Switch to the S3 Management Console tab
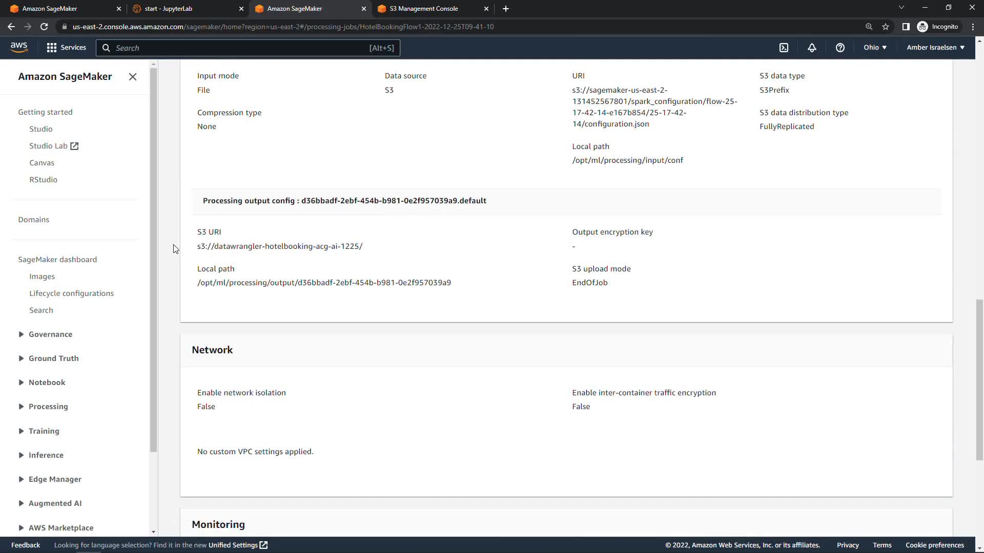 pos(423,9)
